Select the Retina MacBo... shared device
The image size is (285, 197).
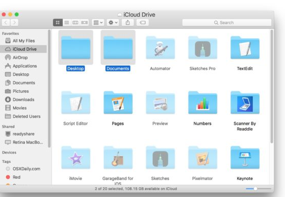click(x=23, y=142)
